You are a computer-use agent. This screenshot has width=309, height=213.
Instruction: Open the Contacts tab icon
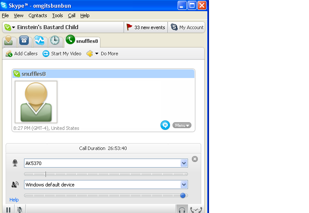10,41
